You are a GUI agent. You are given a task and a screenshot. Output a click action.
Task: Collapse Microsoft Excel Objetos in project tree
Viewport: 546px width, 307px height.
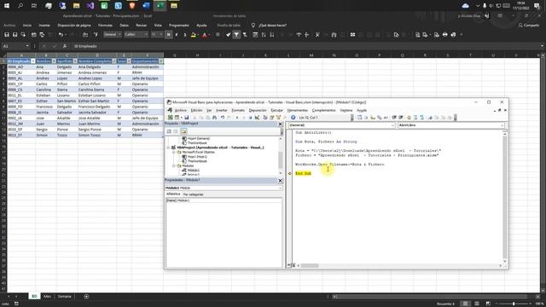point(174,152)
